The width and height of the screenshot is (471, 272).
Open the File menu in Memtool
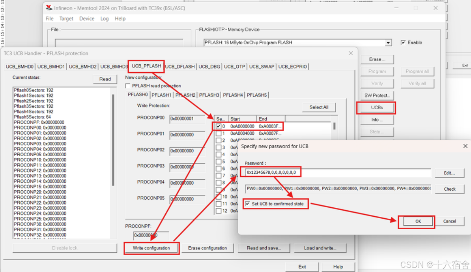(50, 19)
